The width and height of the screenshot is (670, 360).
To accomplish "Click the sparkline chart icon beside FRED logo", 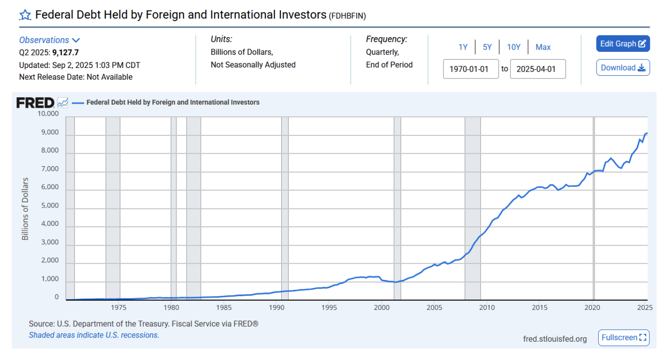I will click(62, 102).
